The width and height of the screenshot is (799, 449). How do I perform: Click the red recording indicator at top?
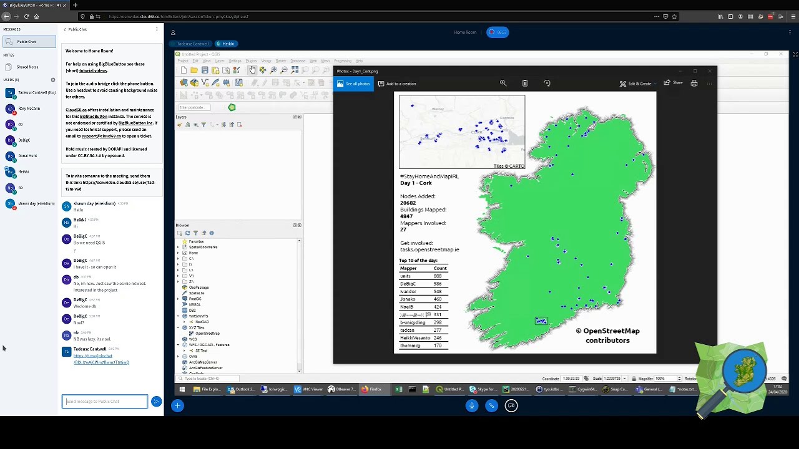coord(498,32)
